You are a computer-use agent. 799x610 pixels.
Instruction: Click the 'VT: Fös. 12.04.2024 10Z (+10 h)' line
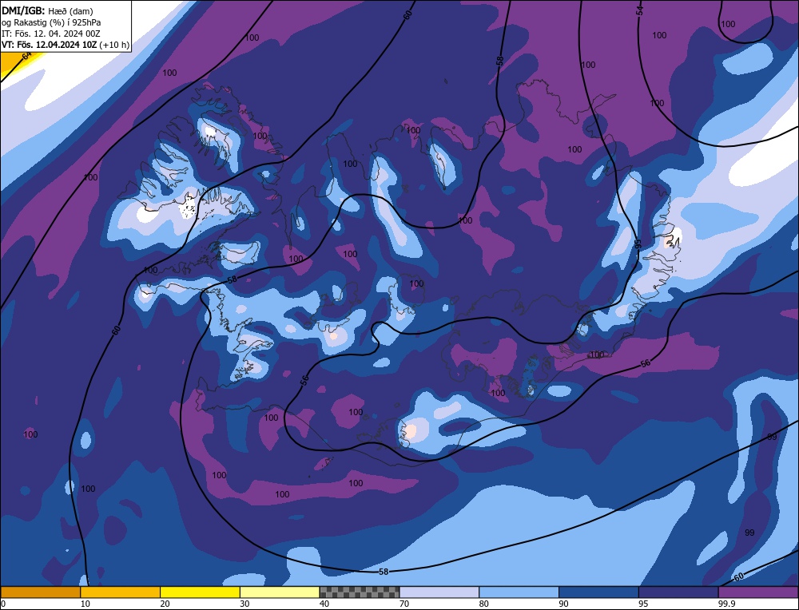[x=66, y=45]
